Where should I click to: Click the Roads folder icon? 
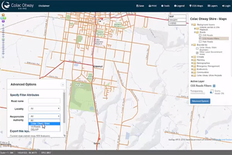click(197, 32)
